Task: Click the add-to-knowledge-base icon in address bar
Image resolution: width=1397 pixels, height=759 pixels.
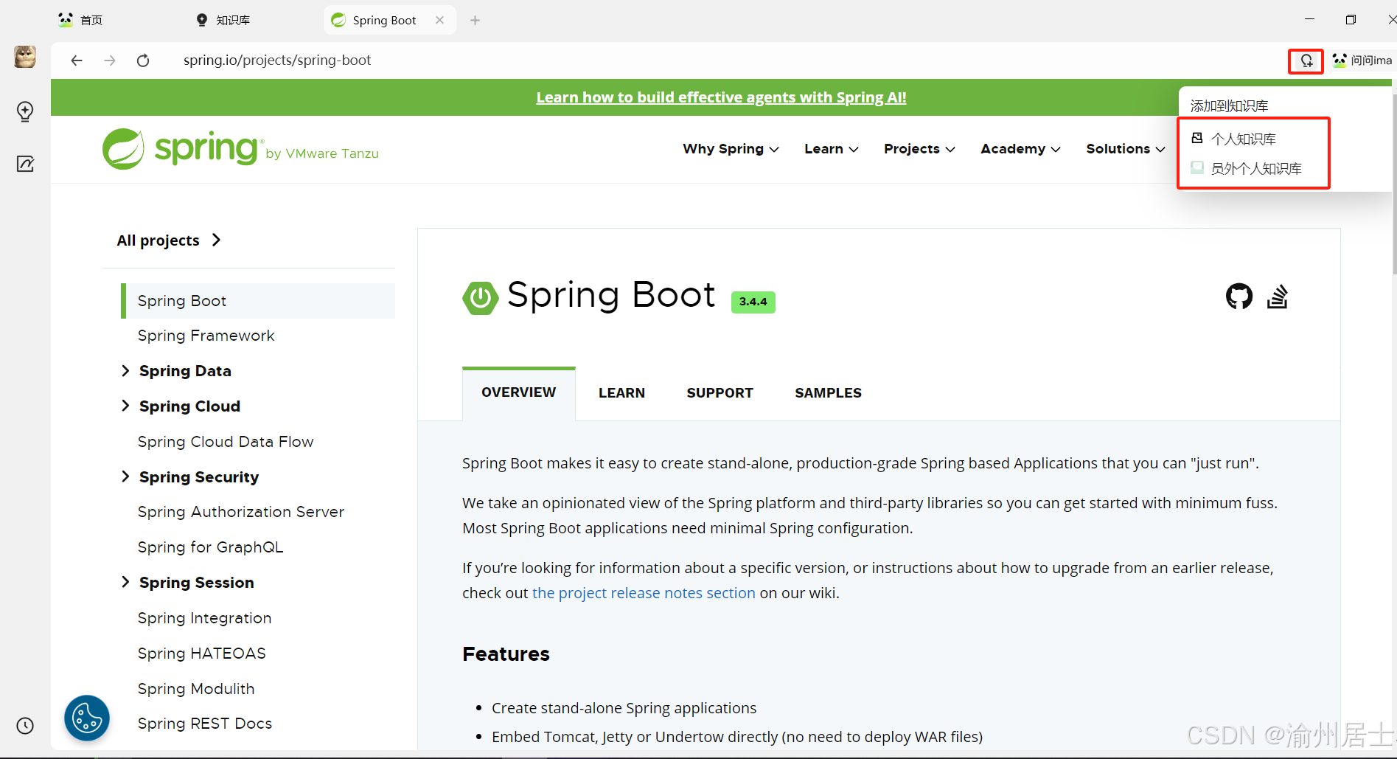Action: (x=1306, y=60)
